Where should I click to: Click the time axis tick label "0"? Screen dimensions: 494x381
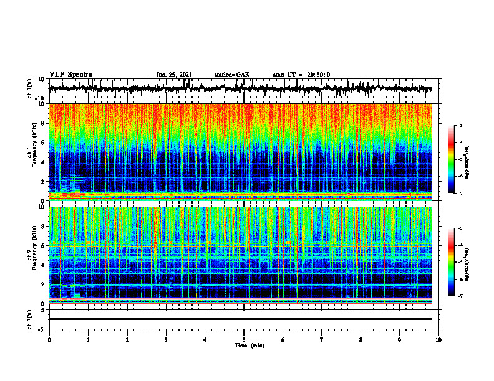coord(49,340)
